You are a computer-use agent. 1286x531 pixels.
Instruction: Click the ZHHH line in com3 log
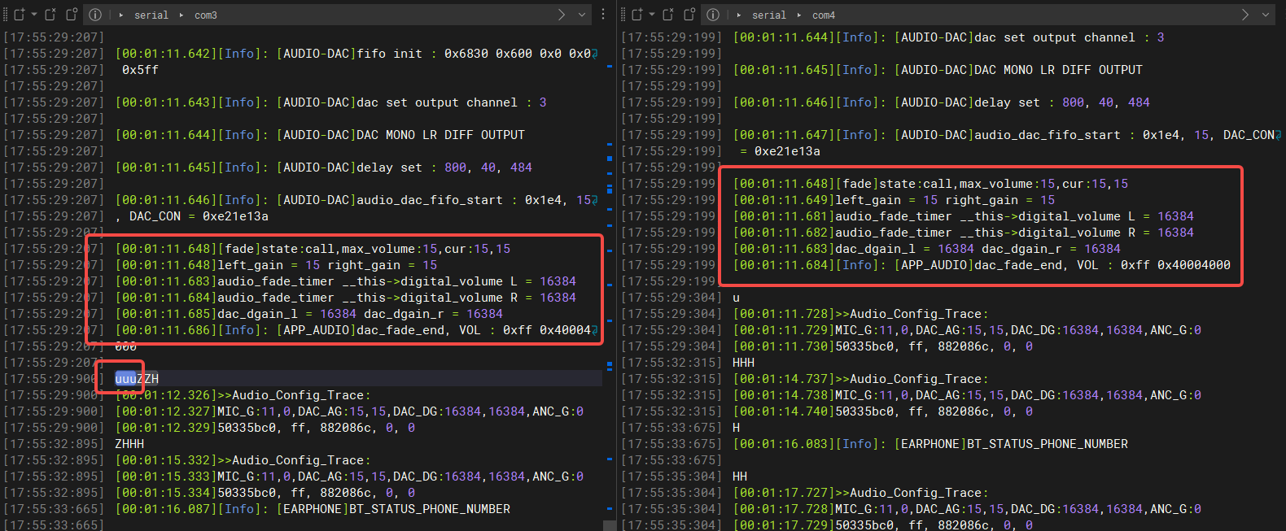(x=129, y=444)
